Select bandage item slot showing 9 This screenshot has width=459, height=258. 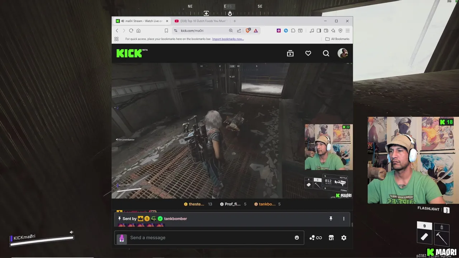click(x=424, y=234)
